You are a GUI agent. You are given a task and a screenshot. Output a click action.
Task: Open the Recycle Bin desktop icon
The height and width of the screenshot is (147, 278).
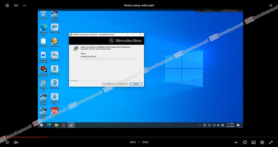pos(43,15)
